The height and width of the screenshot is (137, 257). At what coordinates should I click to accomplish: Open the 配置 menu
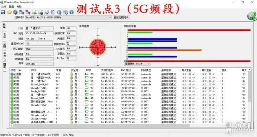pos(11,6)
